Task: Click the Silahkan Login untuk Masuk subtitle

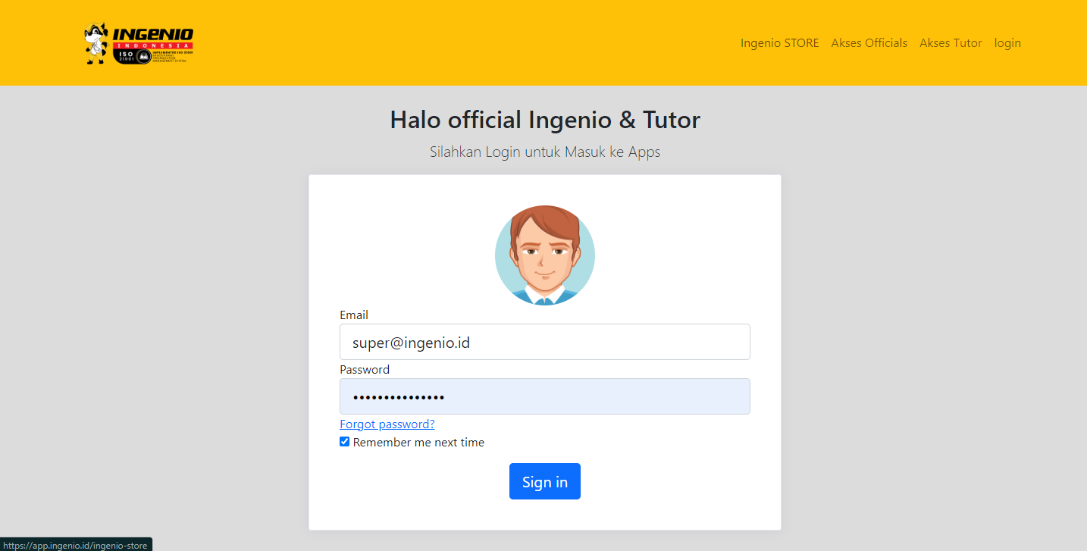Action: (544, 152)
